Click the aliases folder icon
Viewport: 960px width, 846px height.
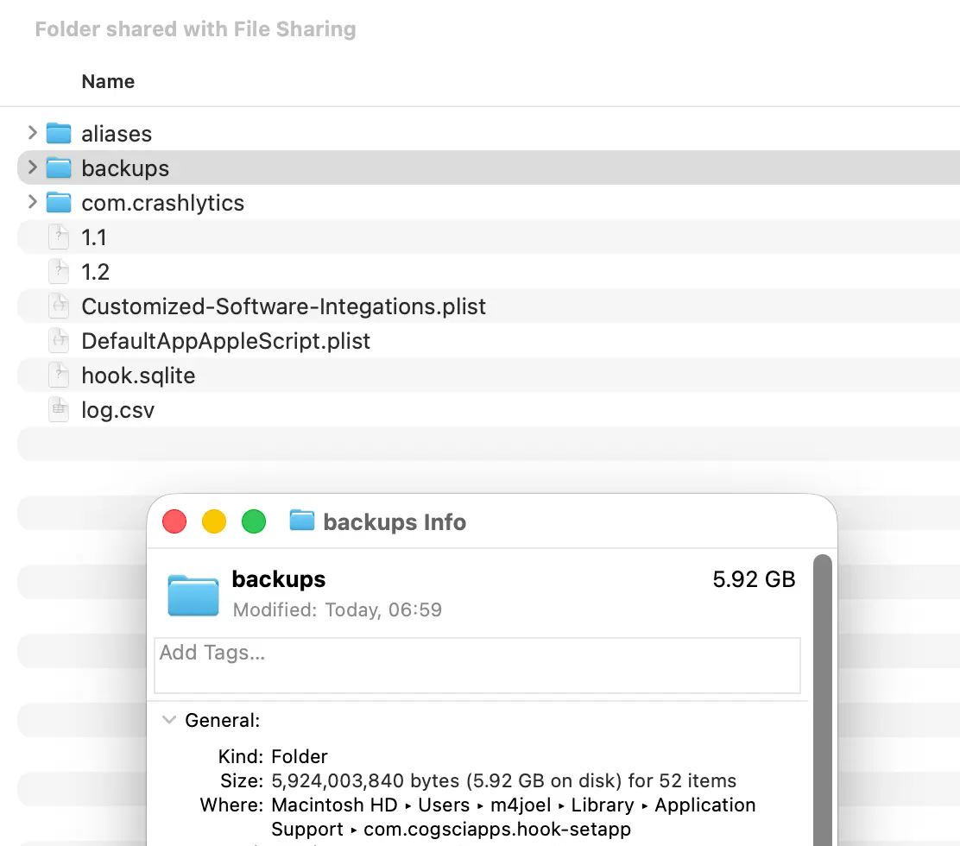click(x=59, y=134)
